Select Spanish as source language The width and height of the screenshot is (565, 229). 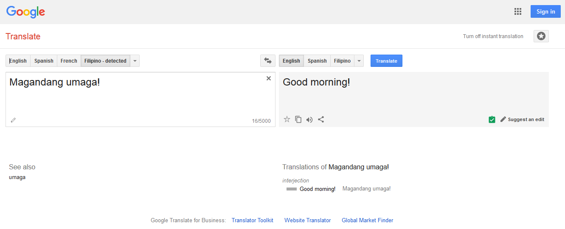[44, 61]
